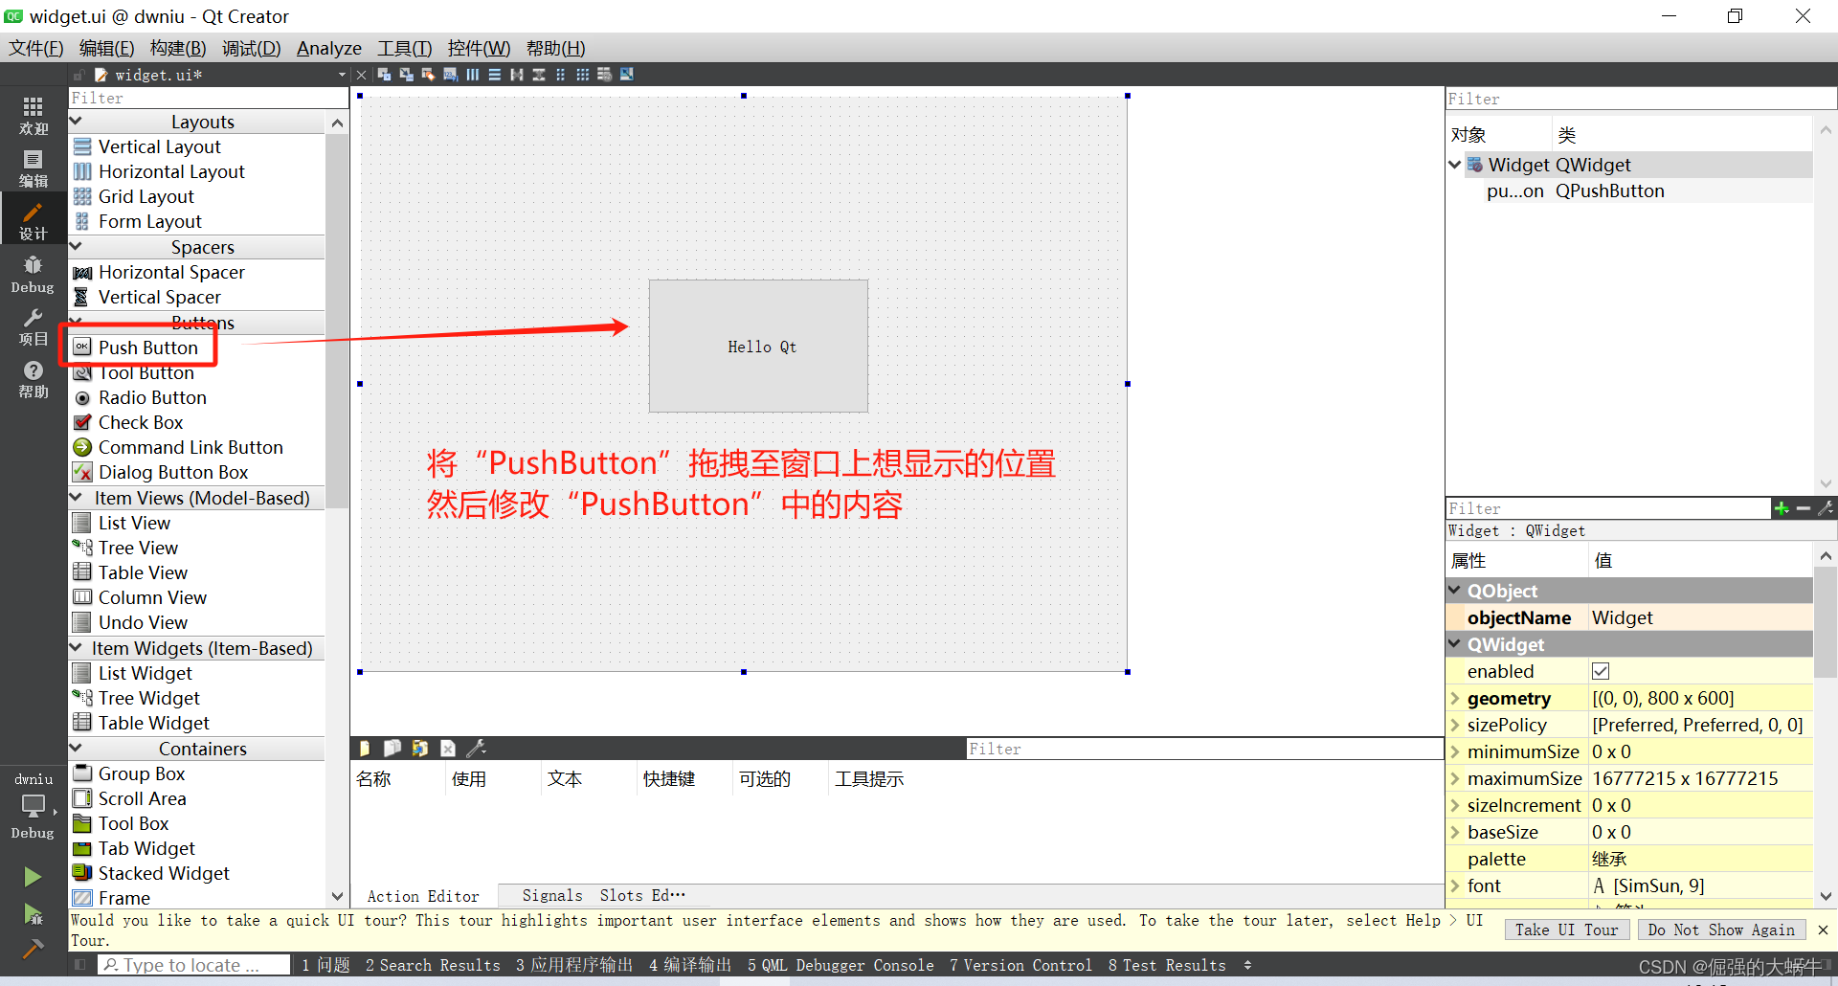
Task: Click the Take UI Tour button
Action: [x=1566, y=929]
